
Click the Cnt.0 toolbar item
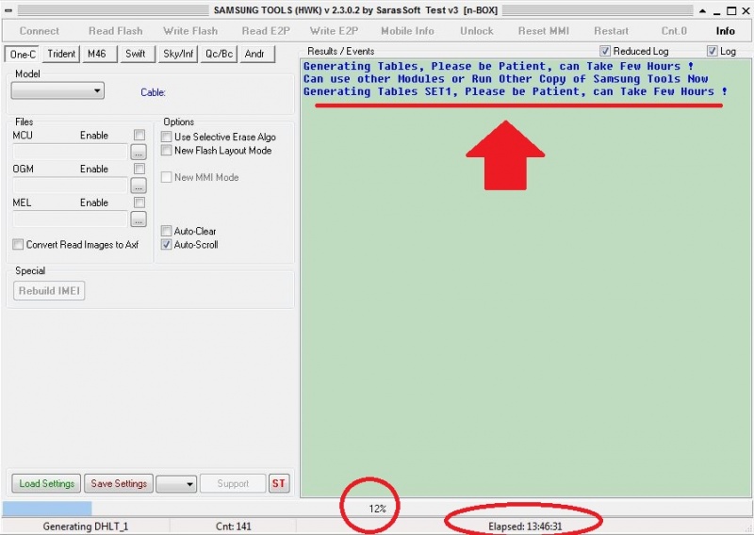(674, 31)
